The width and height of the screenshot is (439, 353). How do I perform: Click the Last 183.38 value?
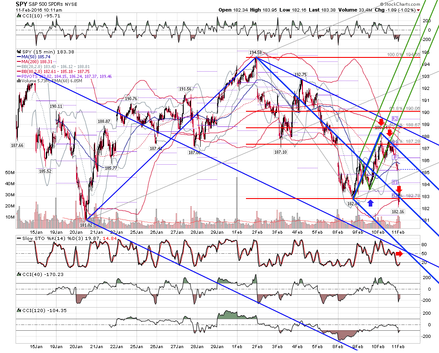pos(322,10)
